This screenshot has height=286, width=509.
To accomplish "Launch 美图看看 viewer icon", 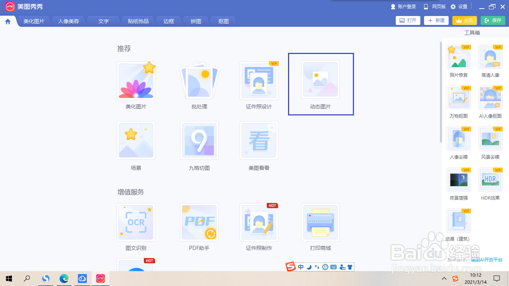I will (x=259, y=140).
